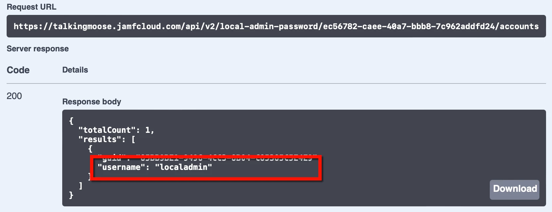This screenshot has width=552, height=212.
Task: Click the "results": [ line
Action: [x=107, y=139]
